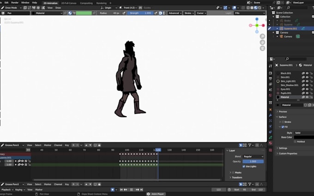The width and height of the screenshot is (314, 196).
Task: Open the Origin stroke placement dropdown
Action: (x=109, y=8)
